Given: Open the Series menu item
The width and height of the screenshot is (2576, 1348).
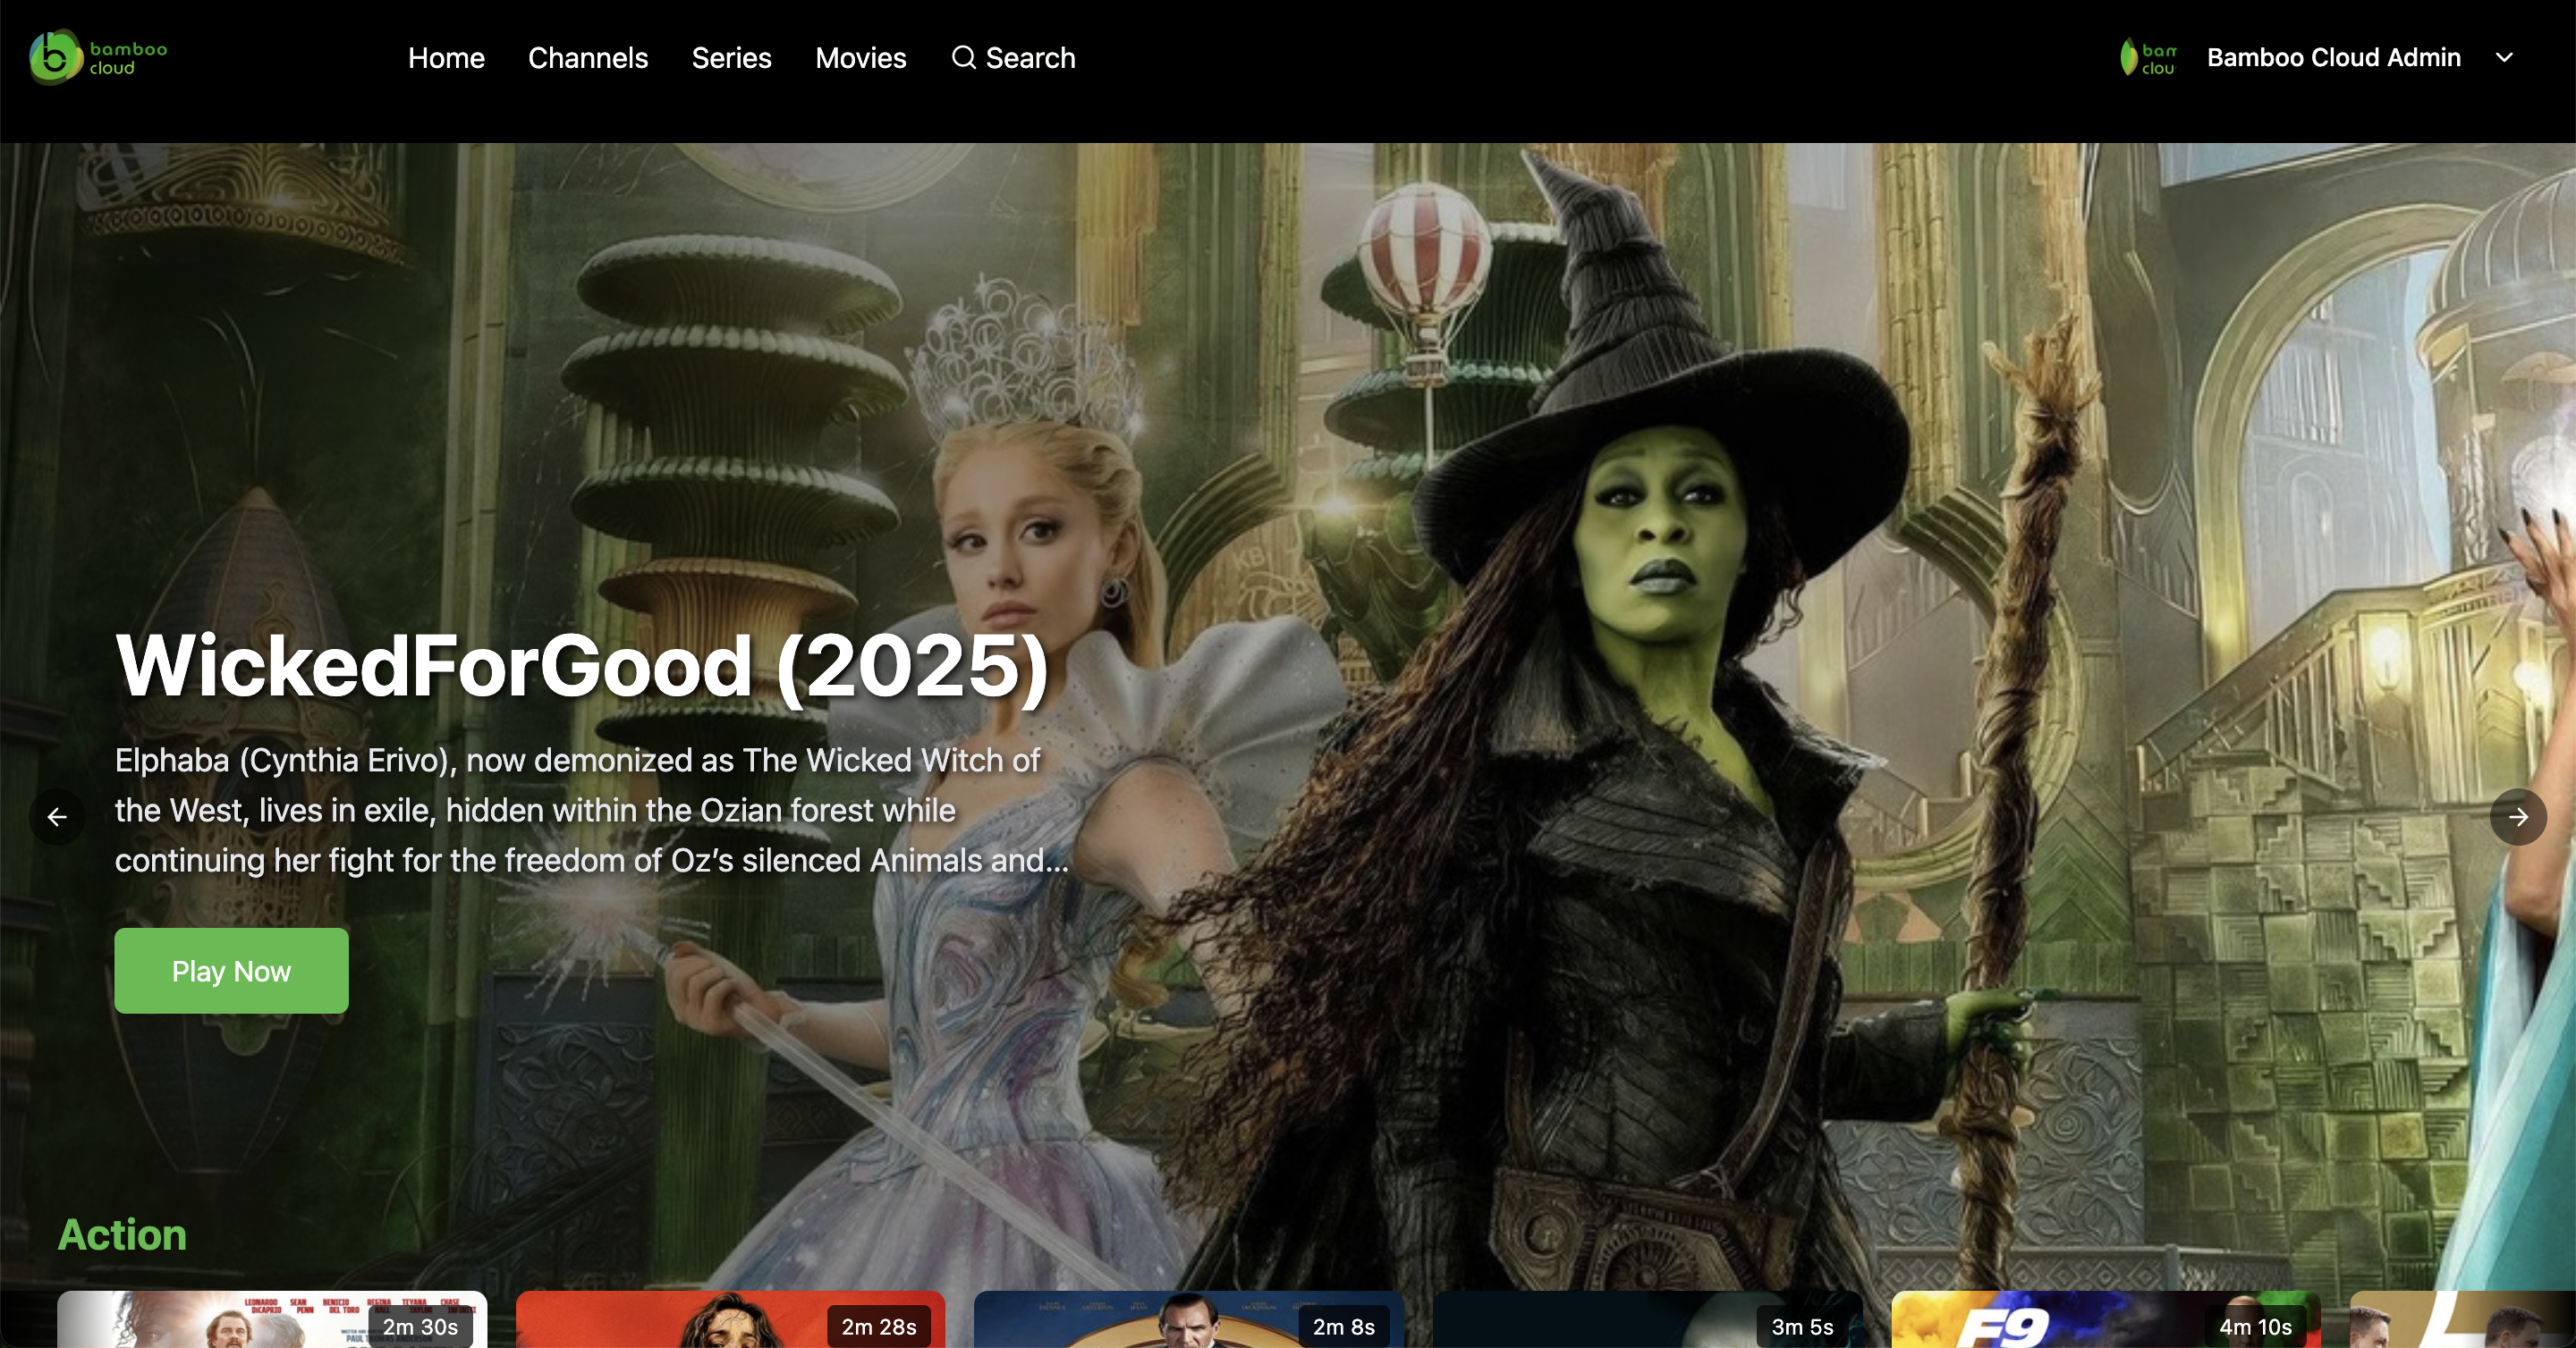Looking at the screenshot, I should click(x=731, y=58).
